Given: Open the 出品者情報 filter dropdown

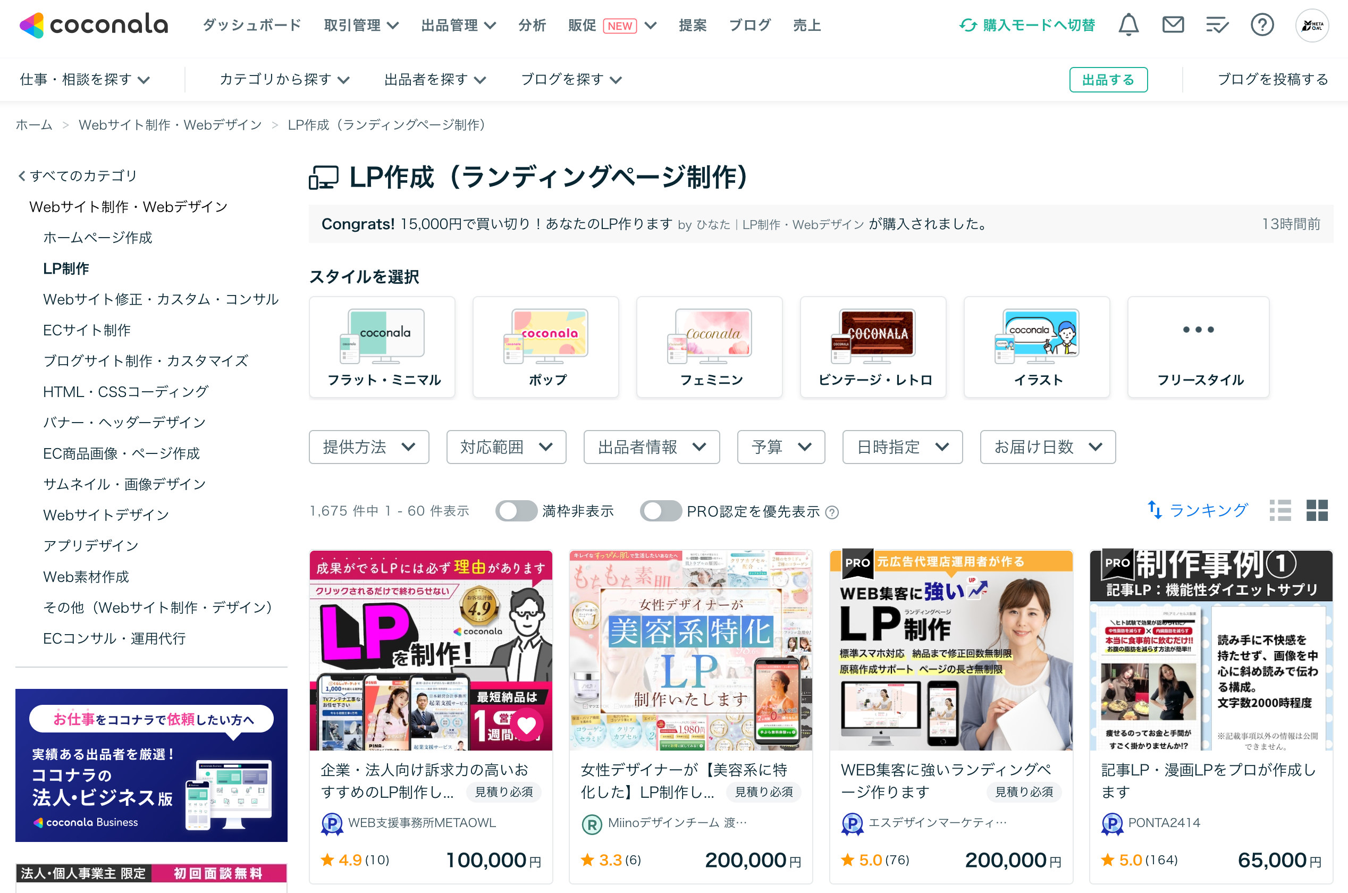Looking at the screenshot, I should pyautogui.click(x=652, y=447).
